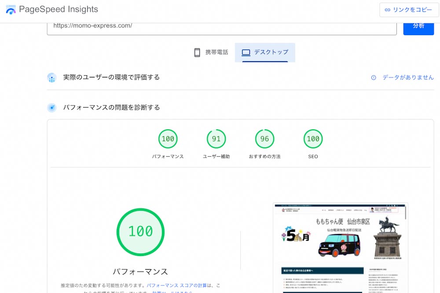The height and width of the screenshot is (293, 440).
Task: Select the デスクトップ tab
Action: click(265, 52)
